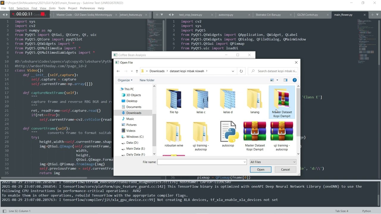Click 'dataset kopi mbak niswah' breadcrumb segment
Viewport: 381px width, 214px height.
(187, 71)
